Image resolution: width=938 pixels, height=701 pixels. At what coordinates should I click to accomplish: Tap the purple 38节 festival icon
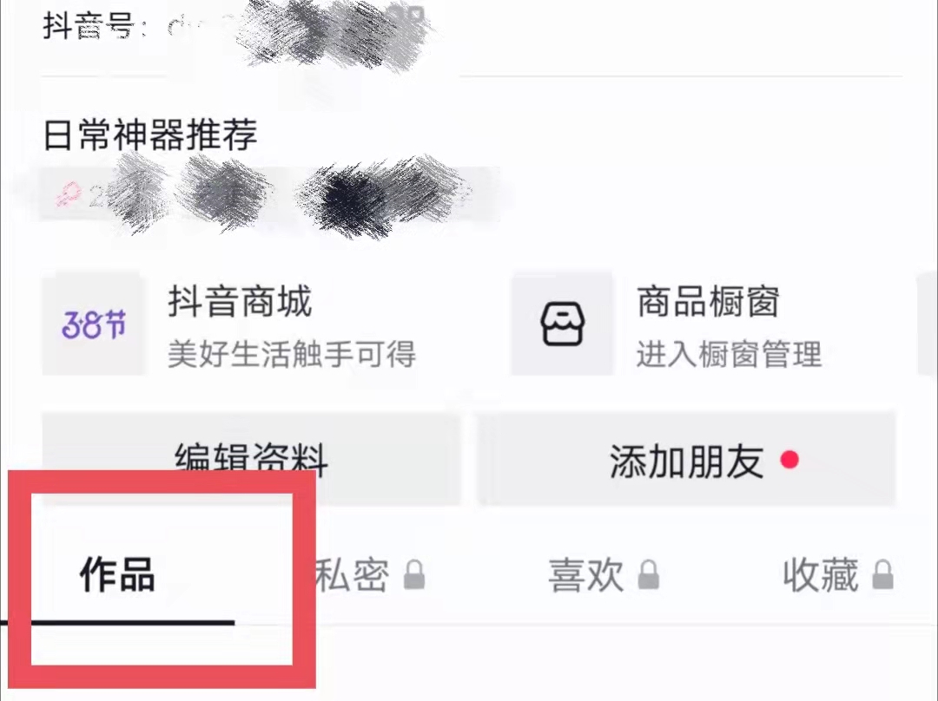(x=94, y=325)
